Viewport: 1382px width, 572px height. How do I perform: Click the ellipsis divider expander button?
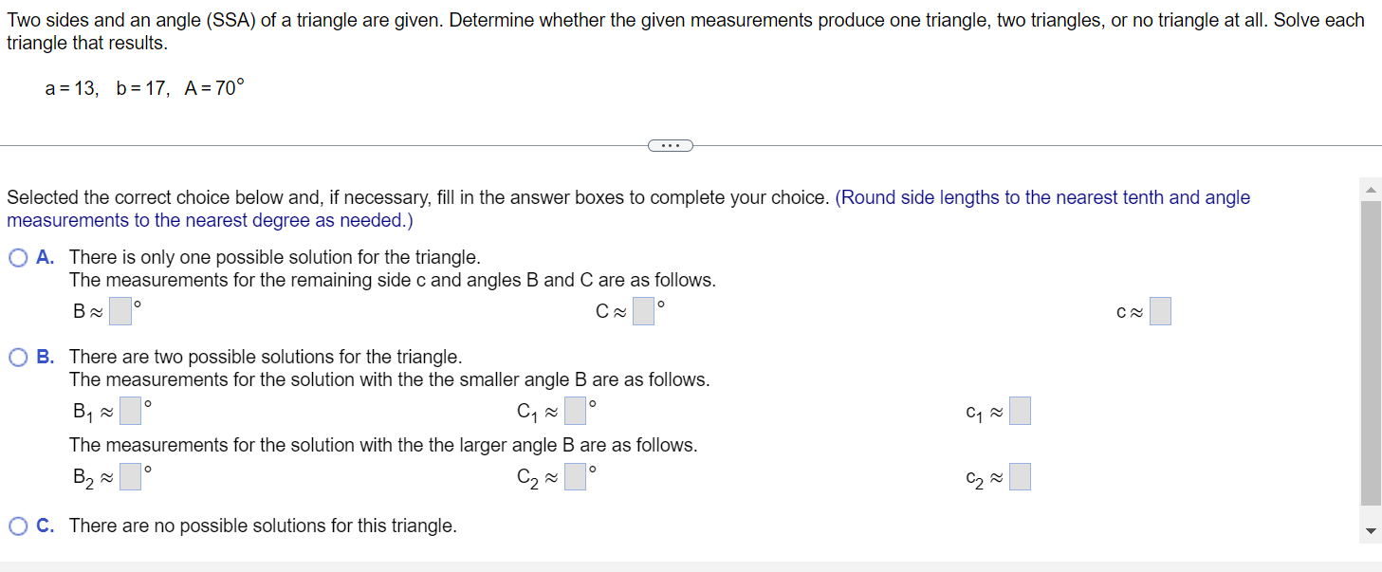point(671,145)
